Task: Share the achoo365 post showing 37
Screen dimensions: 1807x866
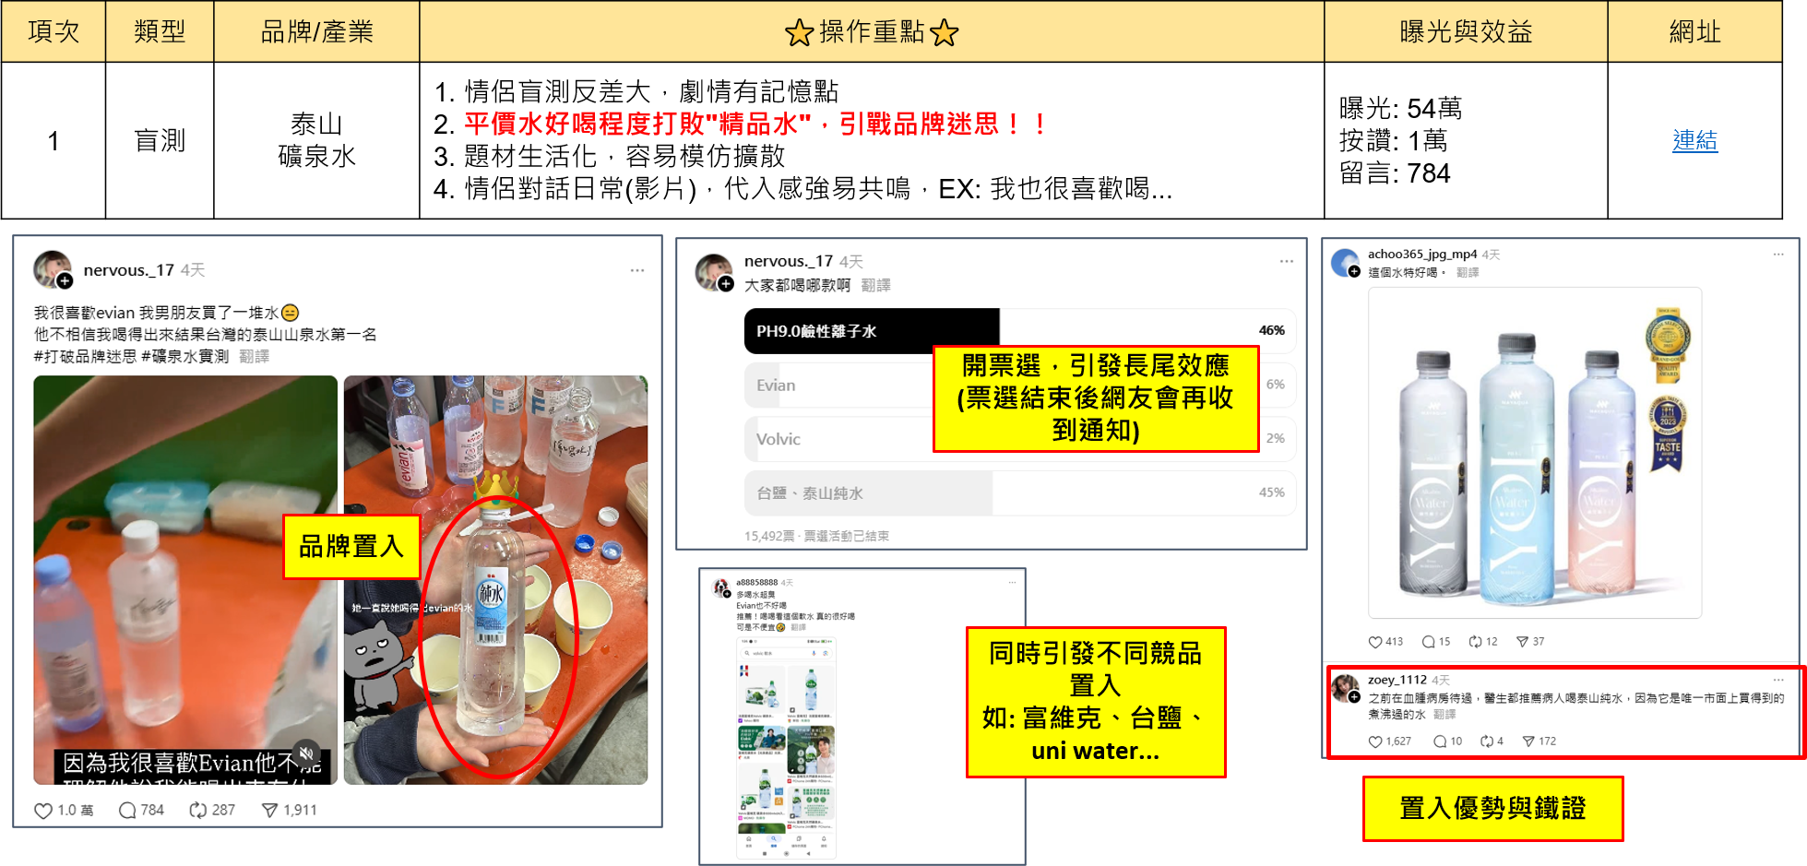Action: tap(1530, 642)
